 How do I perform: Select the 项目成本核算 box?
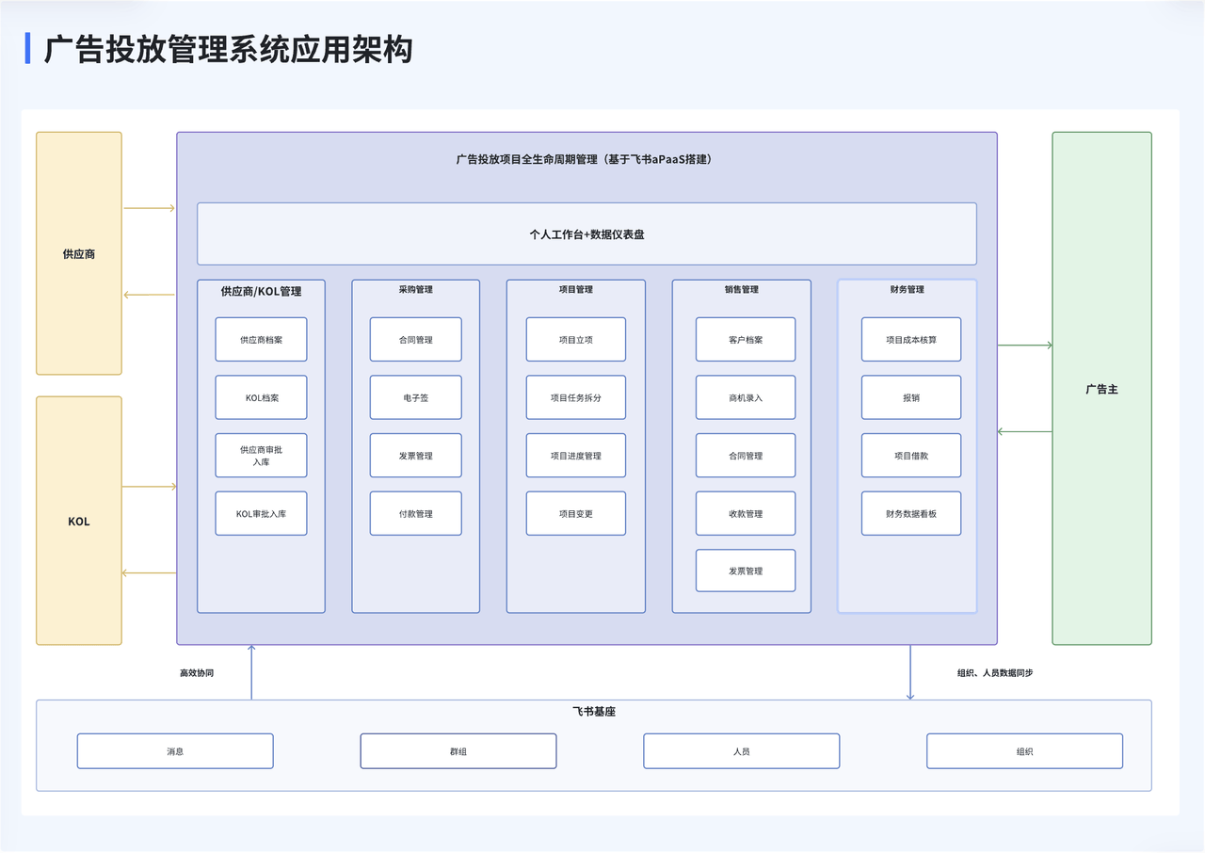pos(911,339)
